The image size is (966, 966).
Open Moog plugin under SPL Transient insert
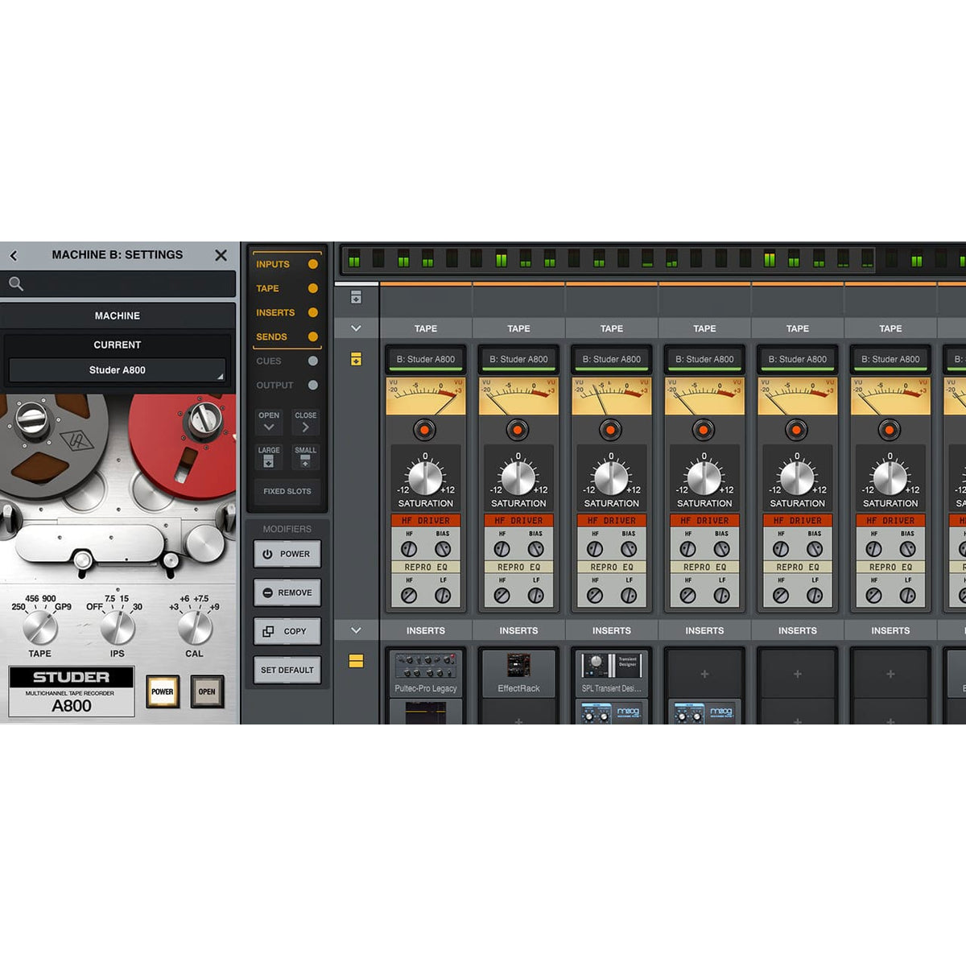(x=612, y=712)
